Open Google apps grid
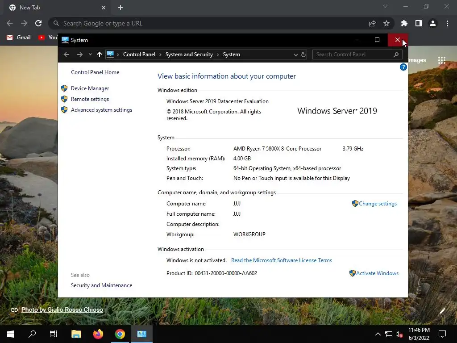 (x=442, y=60)
